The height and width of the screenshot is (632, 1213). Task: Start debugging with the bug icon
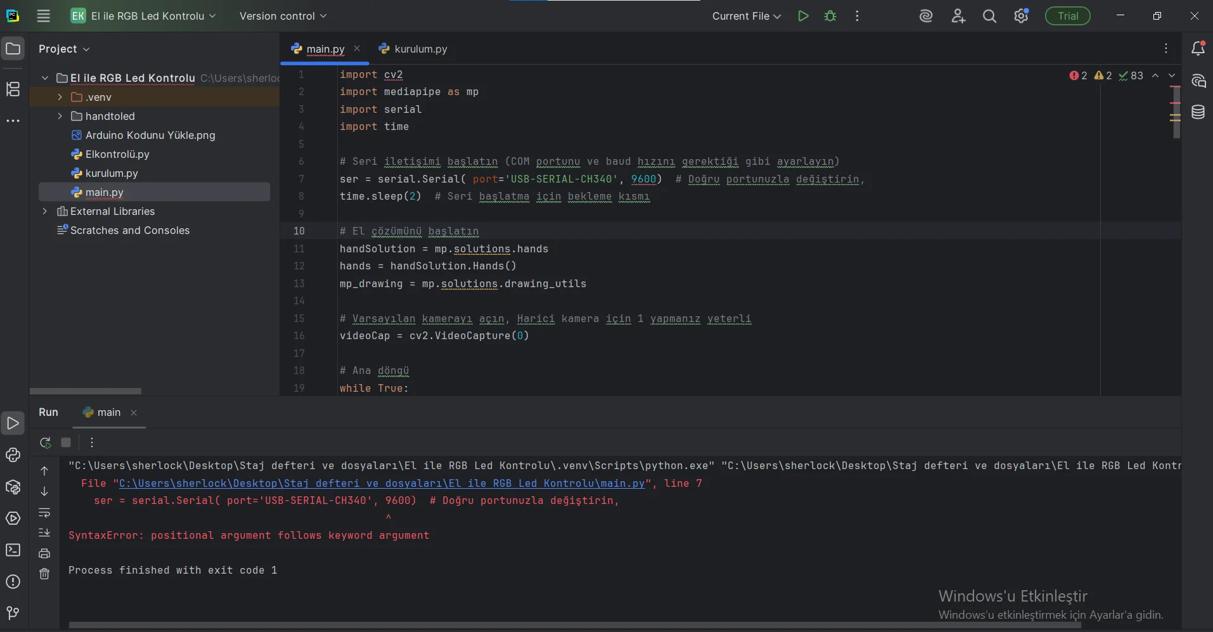pos(830,16)
